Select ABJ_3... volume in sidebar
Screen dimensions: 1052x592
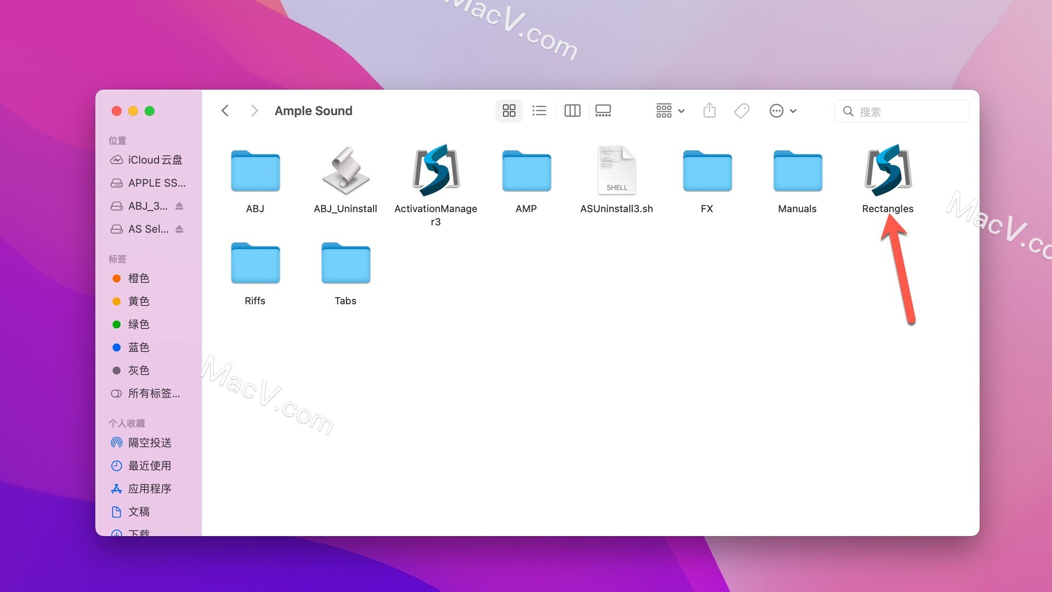click(140, 206)
